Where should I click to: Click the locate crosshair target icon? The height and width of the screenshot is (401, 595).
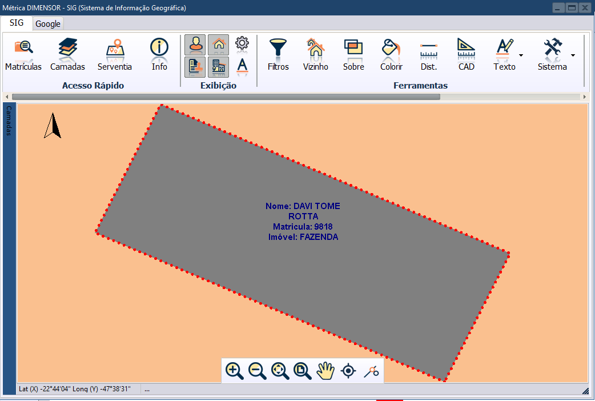(x=348, y=371)
